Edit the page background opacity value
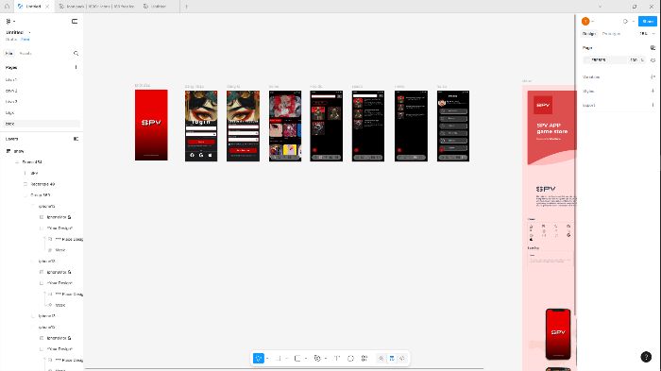The height and width of the screenshot is (371, 661). point(634,59)
